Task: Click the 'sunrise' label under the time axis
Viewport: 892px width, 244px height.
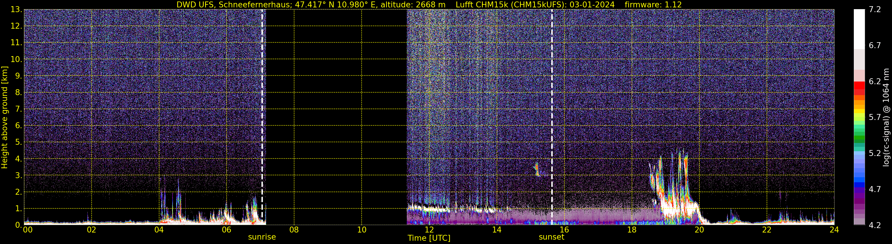Action: 262,237
